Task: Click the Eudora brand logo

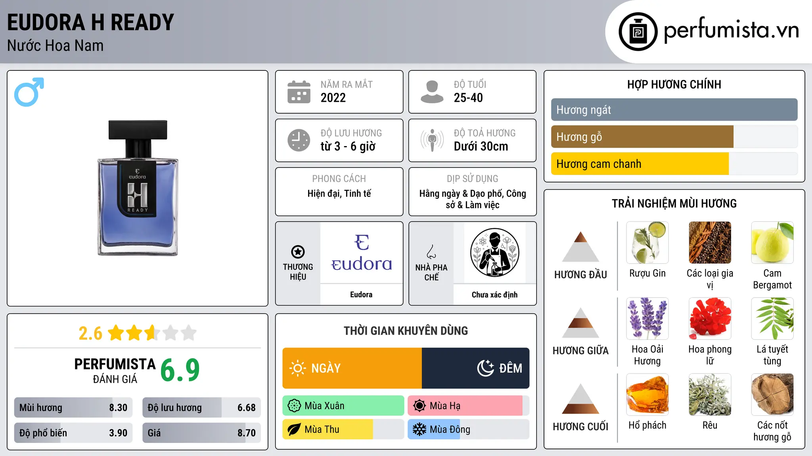Action: pos(361,253)
